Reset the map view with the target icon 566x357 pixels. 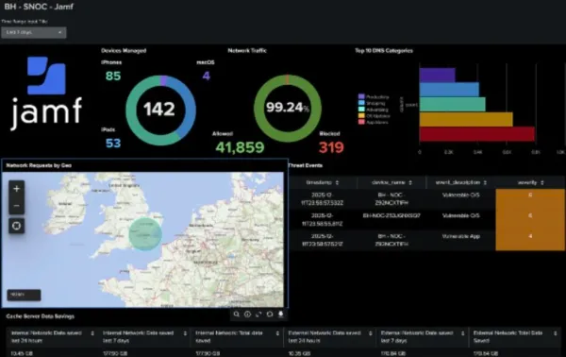(x=17, y=226)
